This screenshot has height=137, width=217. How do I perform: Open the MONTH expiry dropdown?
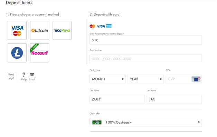[x=107, y=79]
